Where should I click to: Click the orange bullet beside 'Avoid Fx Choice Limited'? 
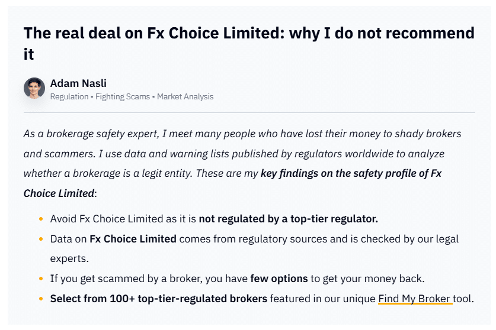pyautogui.click(x=41, y=219)
